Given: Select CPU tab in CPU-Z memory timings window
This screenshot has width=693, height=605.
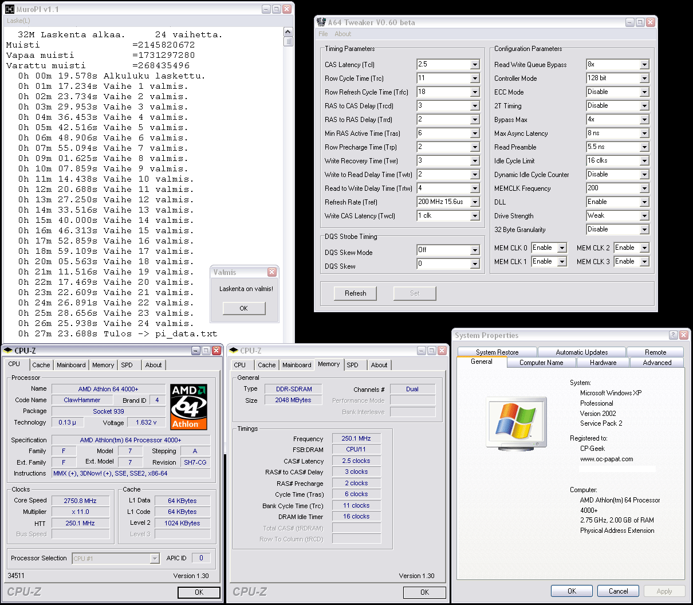Looking at the screenshot, I should pos(240,365).
